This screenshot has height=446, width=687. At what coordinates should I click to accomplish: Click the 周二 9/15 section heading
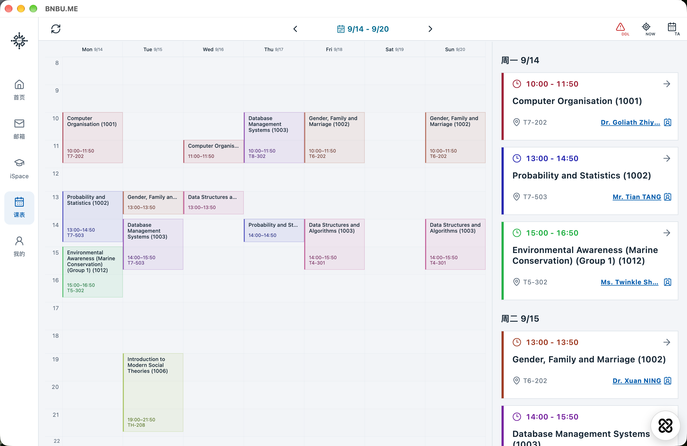click(520, 319)
